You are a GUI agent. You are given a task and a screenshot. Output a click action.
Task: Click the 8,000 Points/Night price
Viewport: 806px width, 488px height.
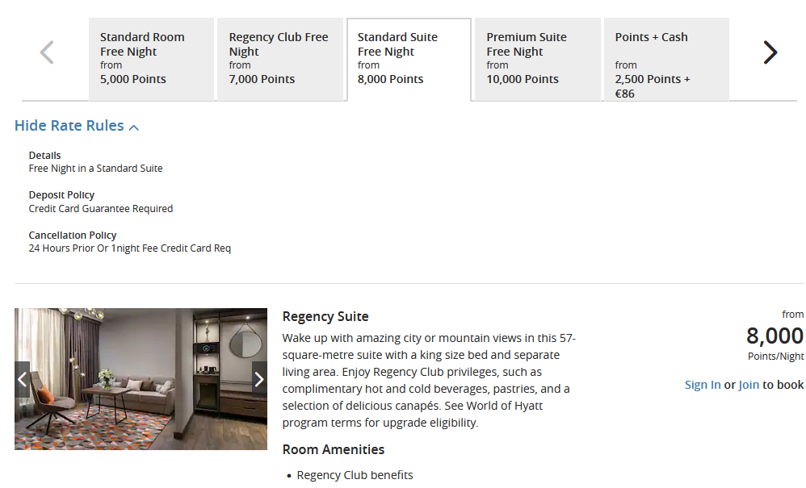pyautogui.click(x=774, y=336)
